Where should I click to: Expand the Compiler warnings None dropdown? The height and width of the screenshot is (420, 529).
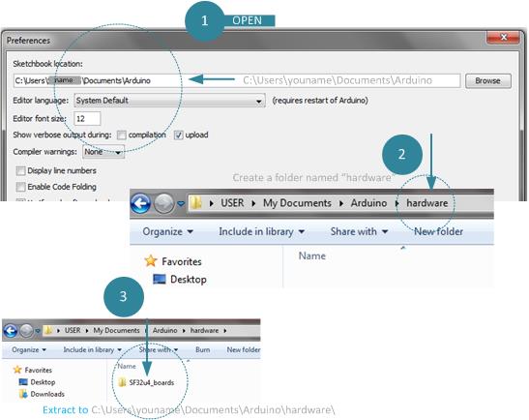click(x=103, y=152)
